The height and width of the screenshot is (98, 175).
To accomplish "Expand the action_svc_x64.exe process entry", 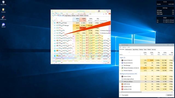I will (120, 82).
